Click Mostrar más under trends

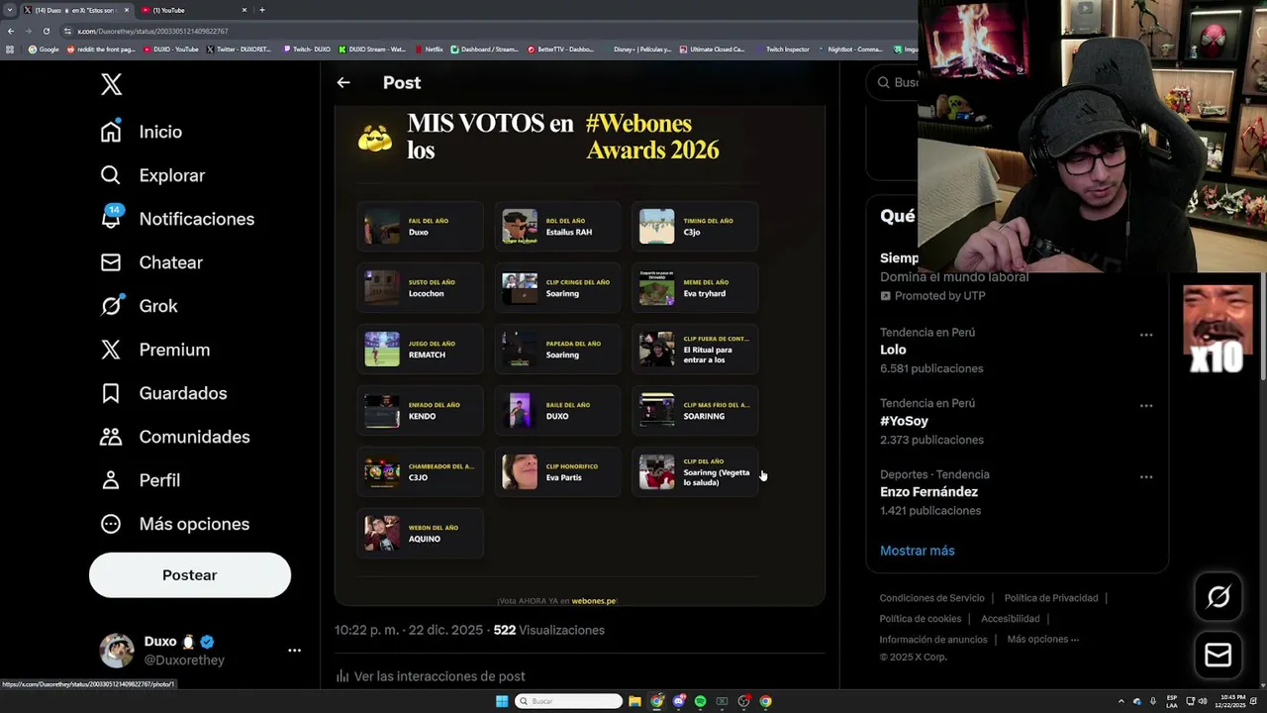click(918, 551)
